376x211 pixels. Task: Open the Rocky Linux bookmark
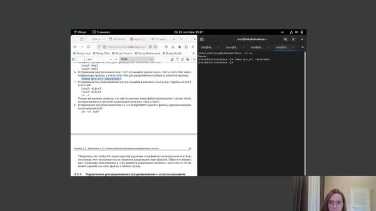coord(82,53)
